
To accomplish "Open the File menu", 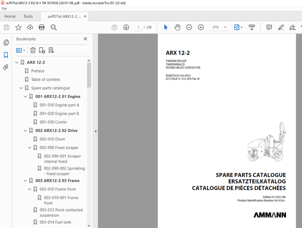I will pyautogui.click(x=4, y=8).
